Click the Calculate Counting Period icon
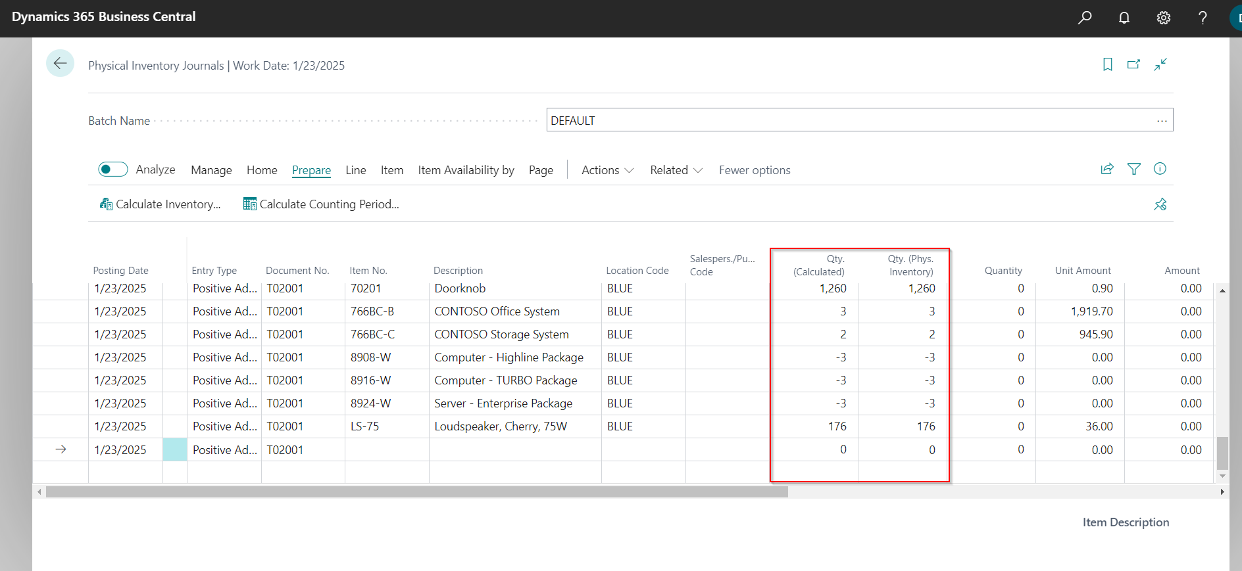1242x571 pixels. click(x=250, y=204)
